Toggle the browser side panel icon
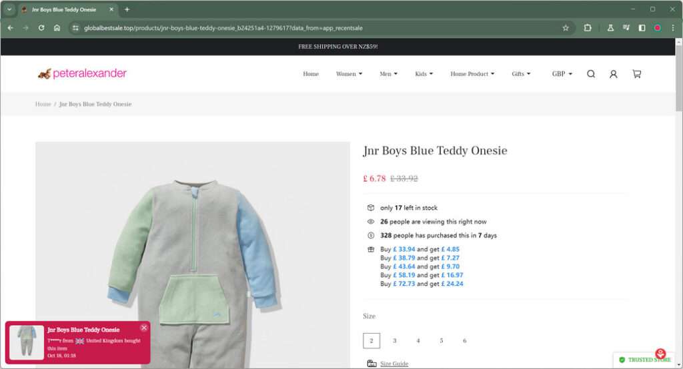 coord(642,28)
